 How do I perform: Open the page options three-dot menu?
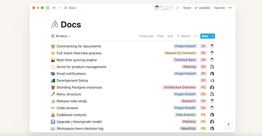point(230,8)
